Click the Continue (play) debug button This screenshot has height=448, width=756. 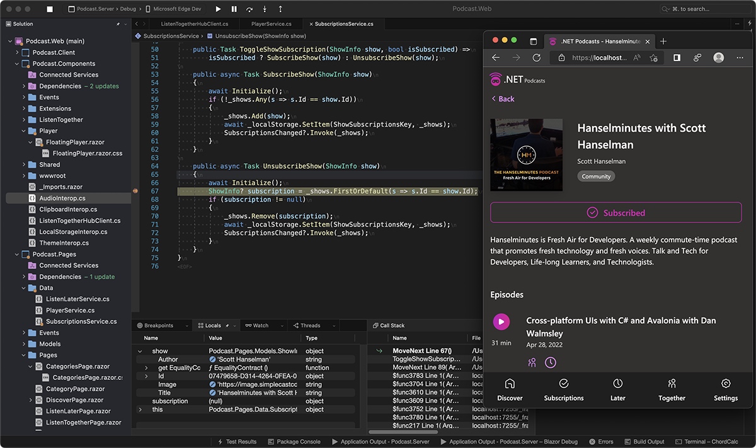tap(218, 9)
